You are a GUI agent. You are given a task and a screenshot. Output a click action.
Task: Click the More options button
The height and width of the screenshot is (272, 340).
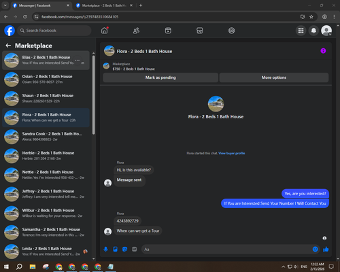click(274, 78)
